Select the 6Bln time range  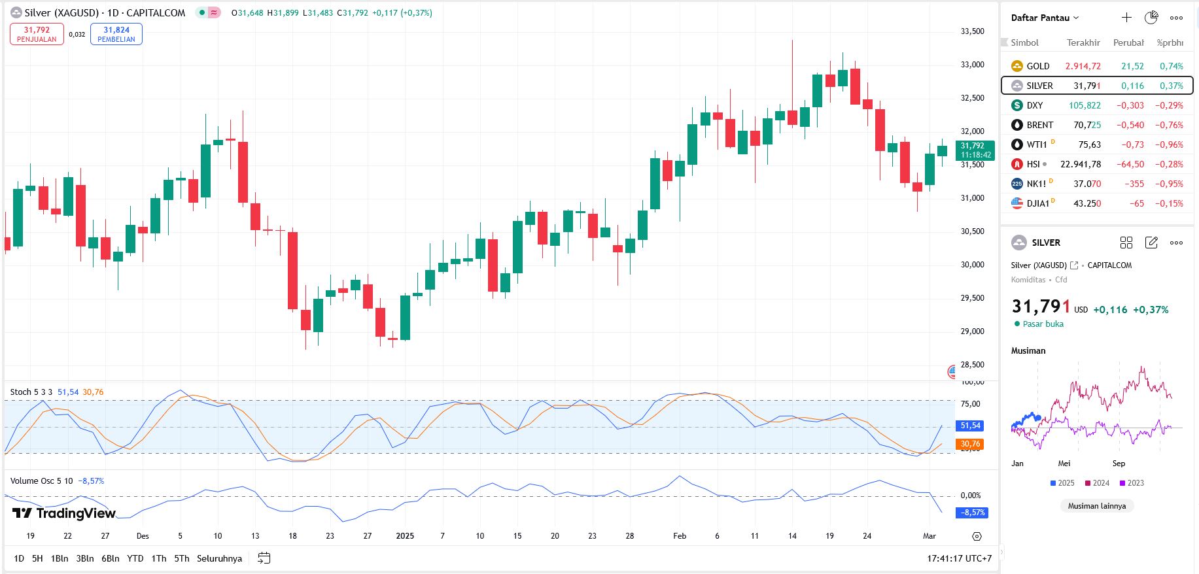110,558
